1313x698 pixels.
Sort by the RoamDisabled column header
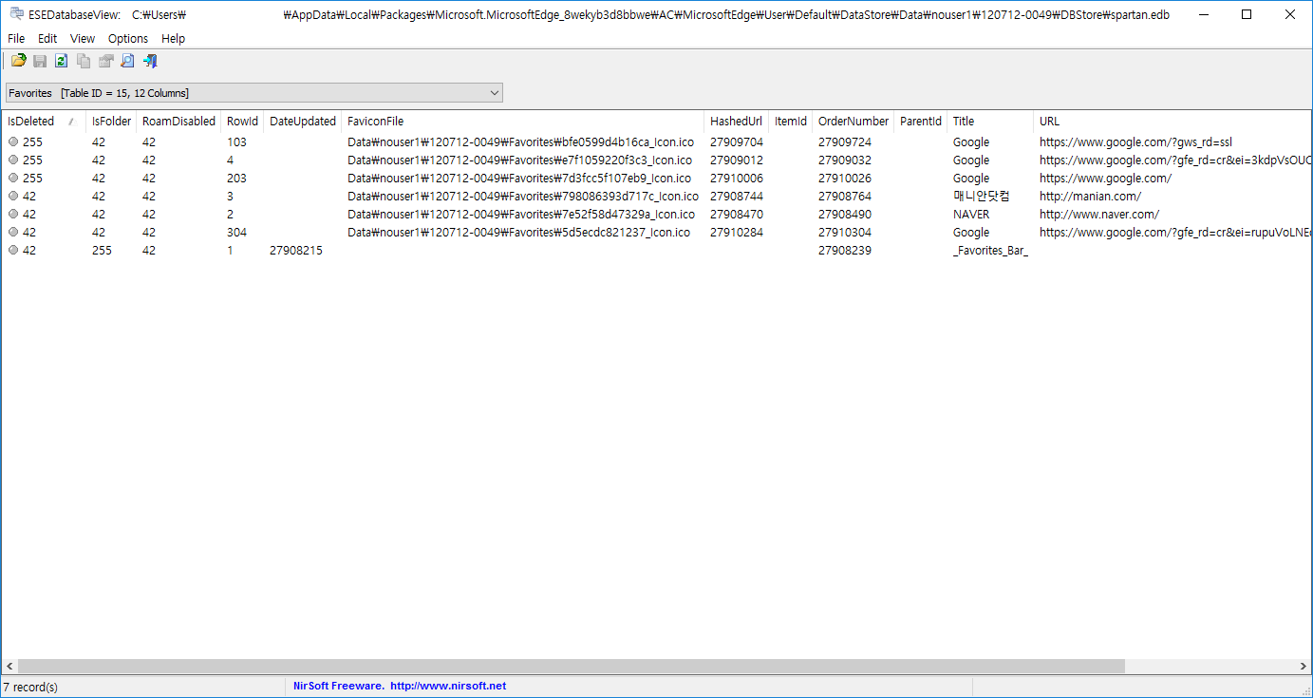tap(178, 121)
